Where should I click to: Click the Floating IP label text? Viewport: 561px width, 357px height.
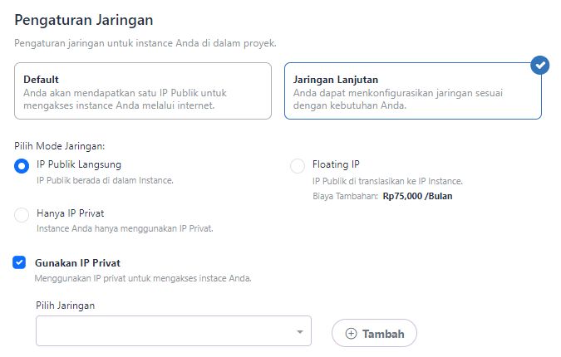(336, 164)
